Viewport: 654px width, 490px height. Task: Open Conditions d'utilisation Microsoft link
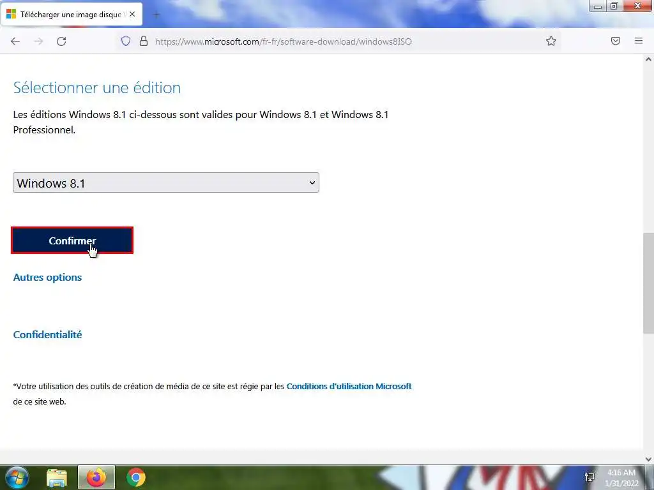coord(349,386)
